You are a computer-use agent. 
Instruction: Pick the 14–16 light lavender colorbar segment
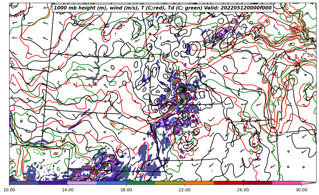tap(82, 183)
